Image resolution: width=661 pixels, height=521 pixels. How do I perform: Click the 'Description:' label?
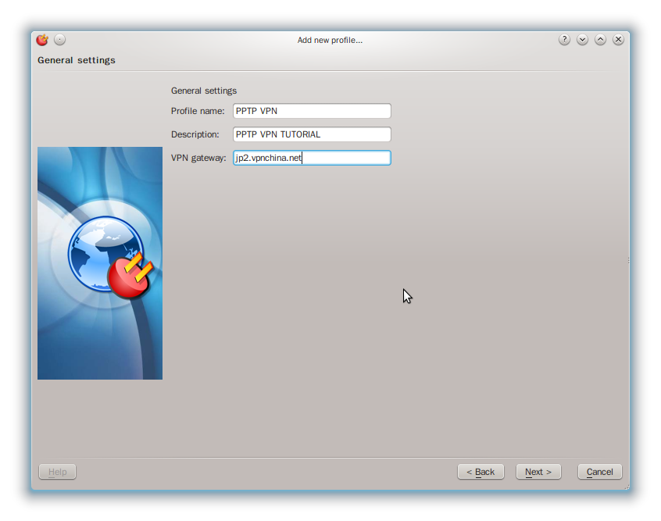195,134
